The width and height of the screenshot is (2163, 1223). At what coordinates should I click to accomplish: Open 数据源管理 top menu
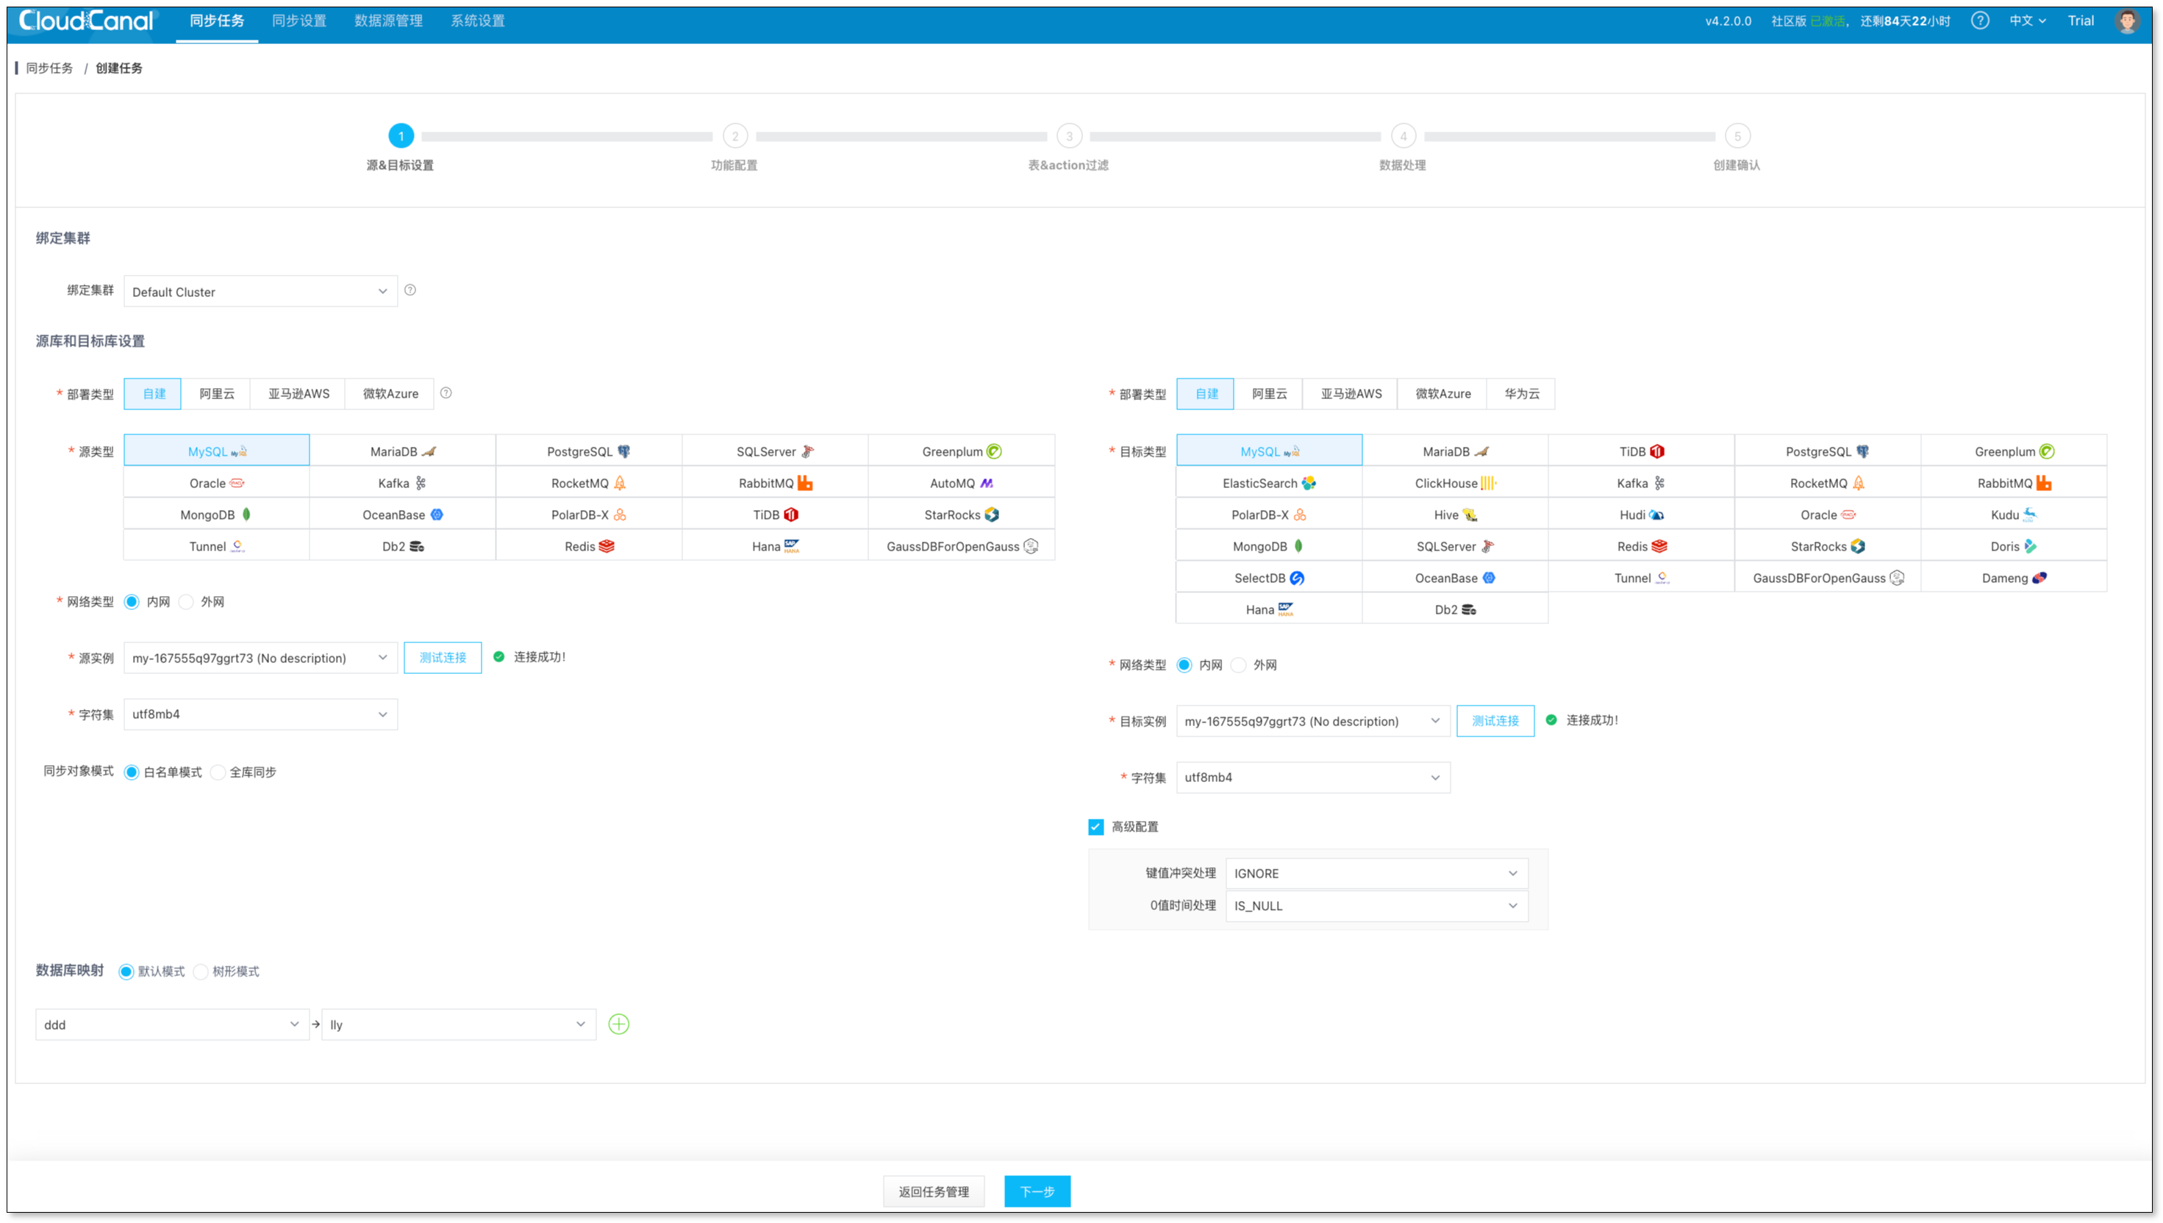click(x=388, y=21)
